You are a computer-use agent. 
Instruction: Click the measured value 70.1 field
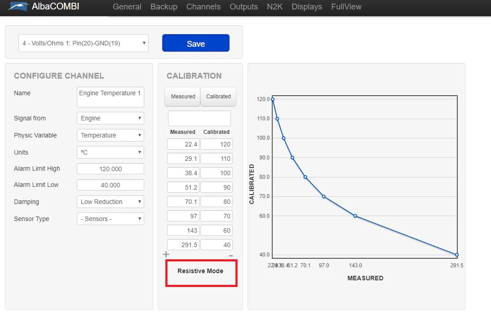pyautogui.click(x=183, y=202)
